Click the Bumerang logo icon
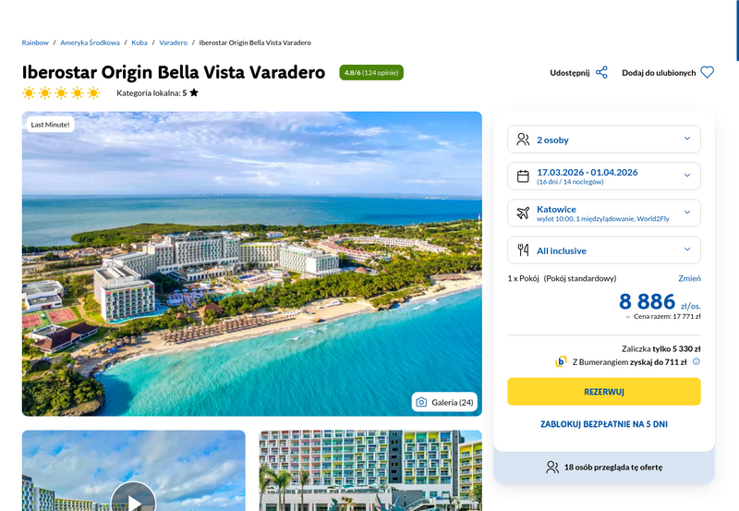 click(561, 361)
